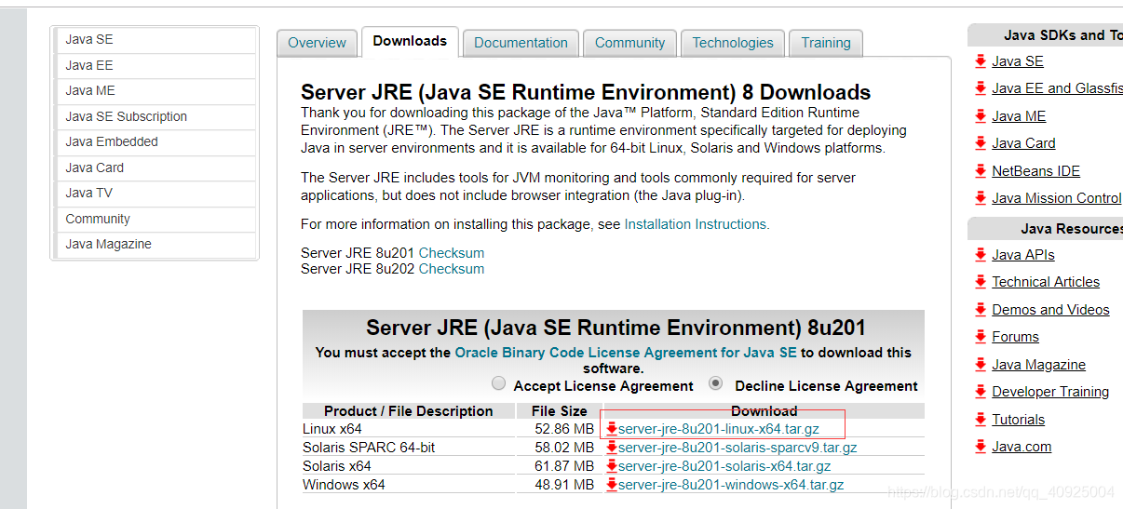Click the download icon for the Linux x64 file

click(x=612, y=429)
